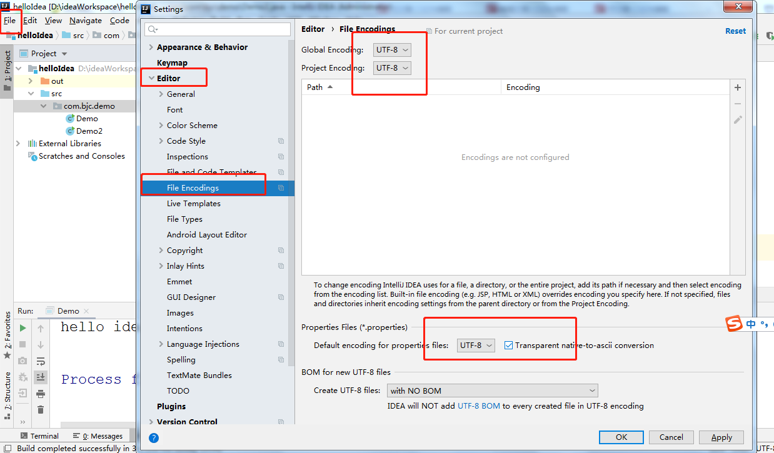
Task: Open the Project view dropdown arrow
Action: [64, 54]
